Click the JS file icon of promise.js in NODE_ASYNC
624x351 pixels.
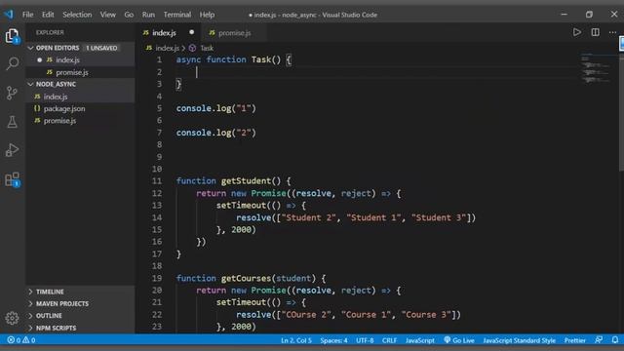pos(37,121)
